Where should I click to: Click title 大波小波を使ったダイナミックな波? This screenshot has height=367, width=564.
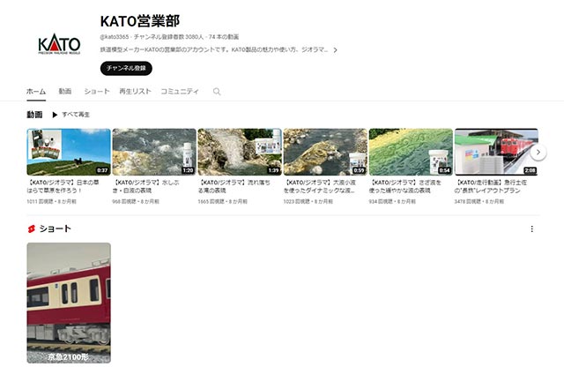click(320, 186)
